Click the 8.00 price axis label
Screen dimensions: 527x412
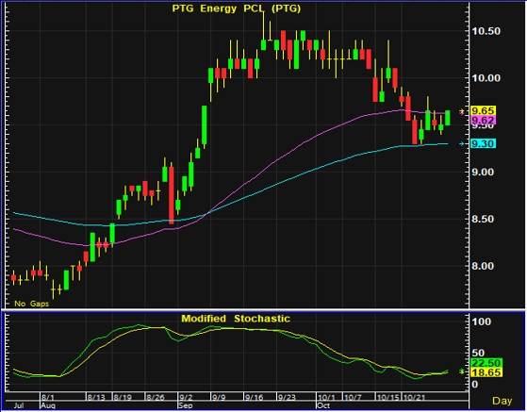(x=483, y=266)
